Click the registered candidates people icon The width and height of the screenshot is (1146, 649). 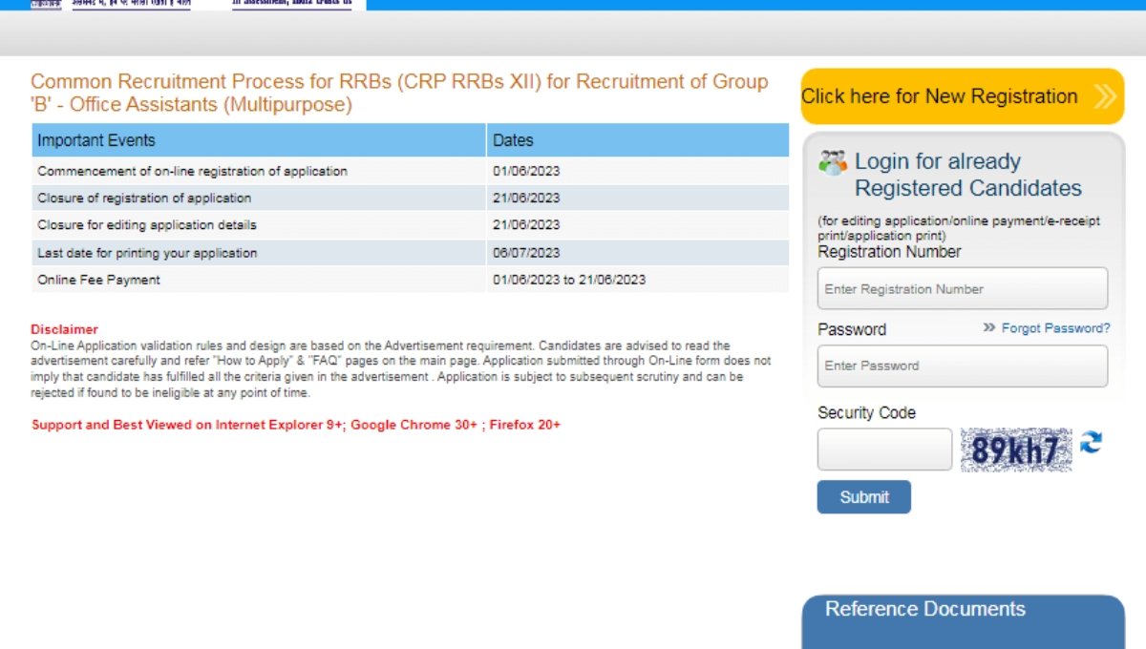pos(833,162)
